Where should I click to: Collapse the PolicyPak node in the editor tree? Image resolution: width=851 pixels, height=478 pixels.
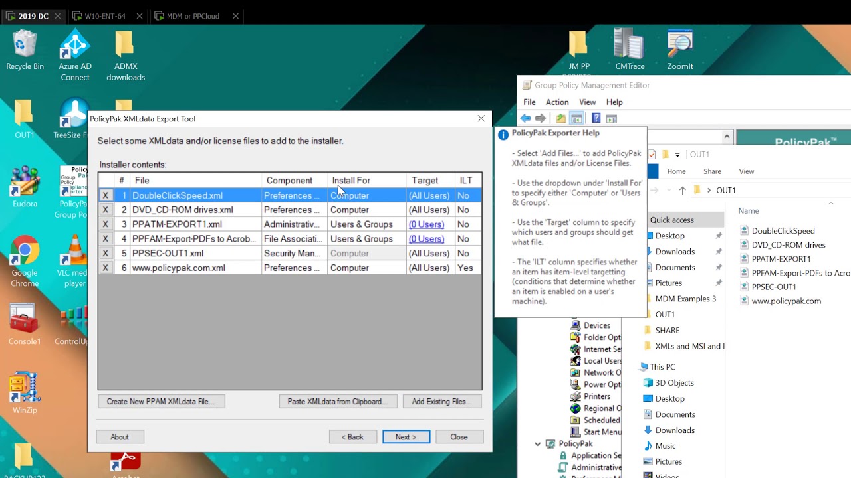point(538,444)
